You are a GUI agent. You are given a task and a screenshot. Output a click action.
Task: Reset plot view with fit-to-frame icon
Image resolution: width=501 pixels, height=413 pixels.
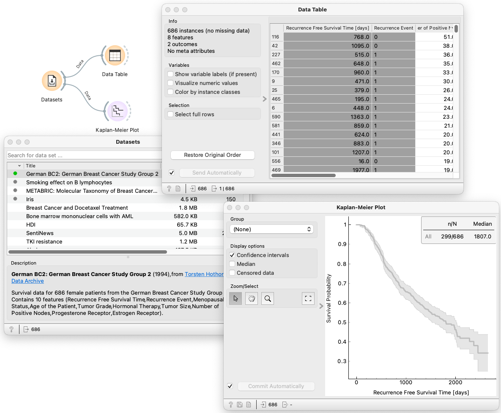pyautogui.click(x=308, y=298)
